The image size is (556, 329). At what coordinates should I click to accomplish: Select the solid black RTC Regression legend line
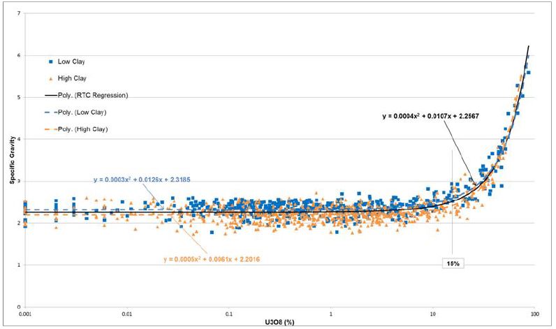(x=50, y=95)
